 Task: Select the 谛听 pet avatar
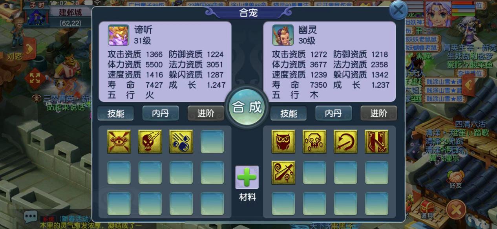tap(119, 35)
